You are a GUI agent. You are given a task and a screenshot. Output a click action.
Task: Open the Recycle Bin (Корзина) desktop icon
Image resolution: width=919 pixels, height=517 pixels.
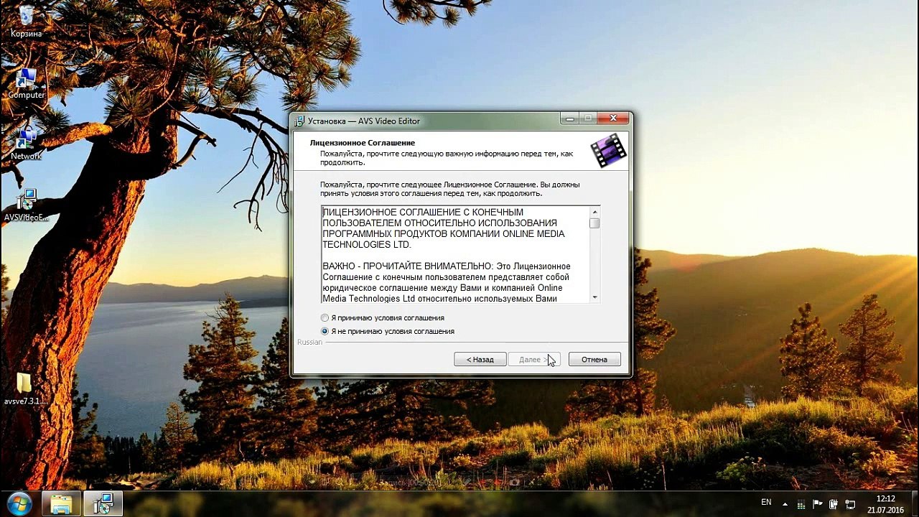point(26,22)
